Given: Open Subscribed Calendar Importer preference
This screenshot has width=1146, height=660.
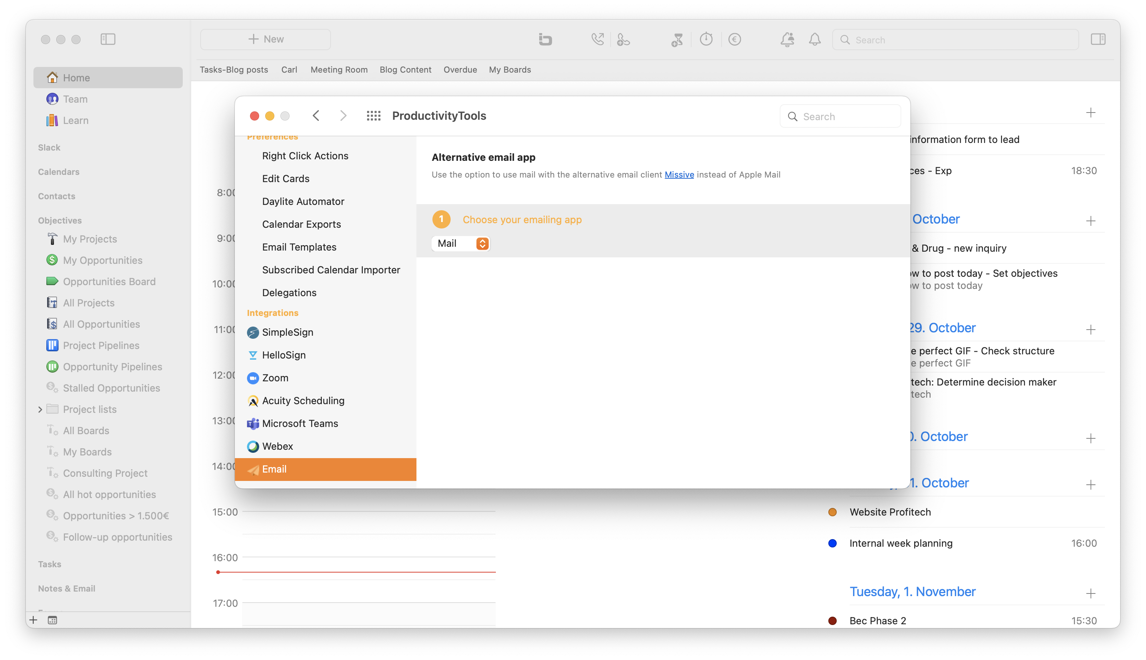Looking at the screenshot, I should (325, 270).
